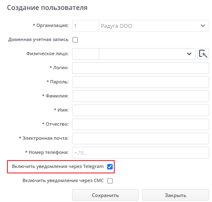Click the Создание пользователя heading
Screen dimensions: 212x202
[47, 7]
